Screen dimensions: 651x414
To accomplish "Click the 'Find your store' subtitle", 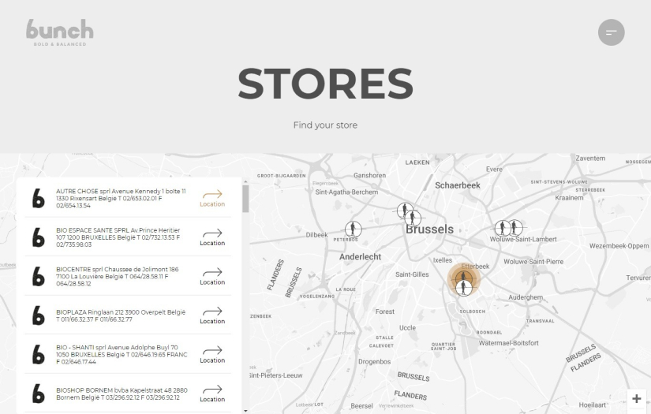I will [x=325, y=125].
